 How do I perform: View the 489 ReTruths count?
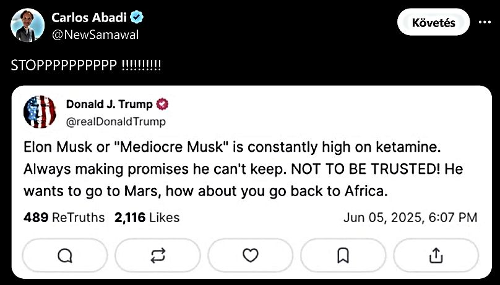click(x=64, y=217)
